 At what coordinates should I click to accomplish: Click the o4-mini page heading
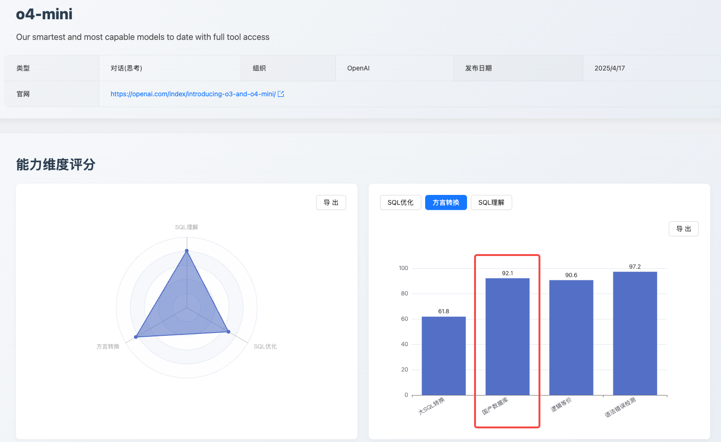coord(44,14)
